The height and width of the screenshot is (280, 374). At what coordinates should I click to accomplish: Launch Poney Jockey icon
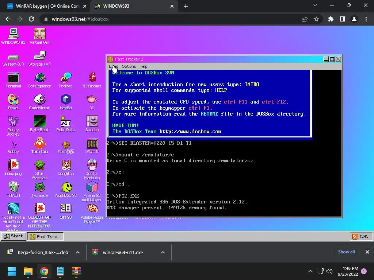click(x=13, y=126)
